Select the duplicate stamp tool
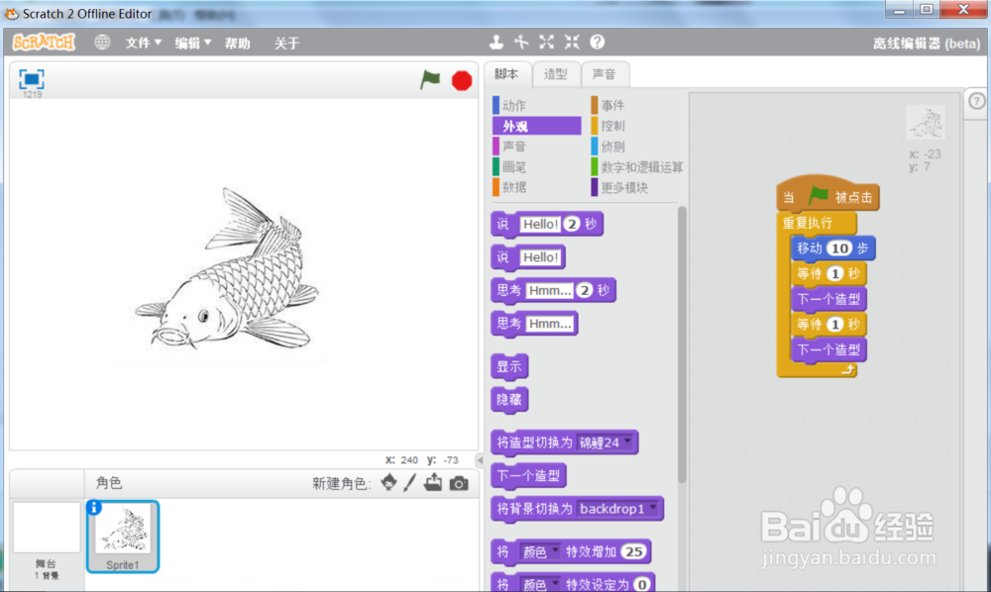Viewport: 991px width, 592px height. pyautogui.click(x=495, y=43)
